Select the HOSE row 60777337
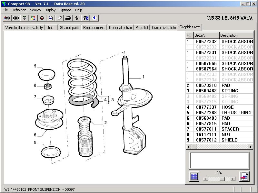This screenshot has height=193, width=258. (x=220, y=107)
